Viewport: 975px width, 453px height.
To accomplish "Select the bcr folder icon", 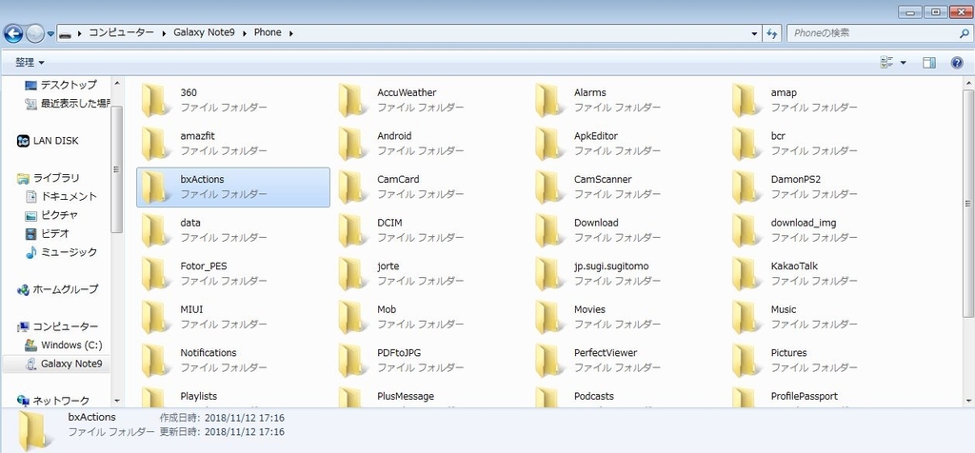I will (746, 143).
